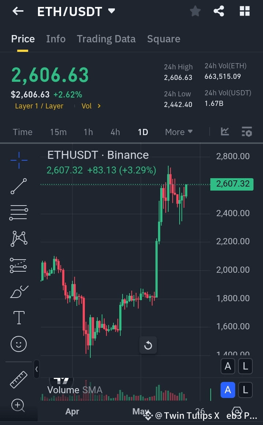Reset chart view with circular arrow
Screen dimensions: 263x425
click(x=148, y=345)
